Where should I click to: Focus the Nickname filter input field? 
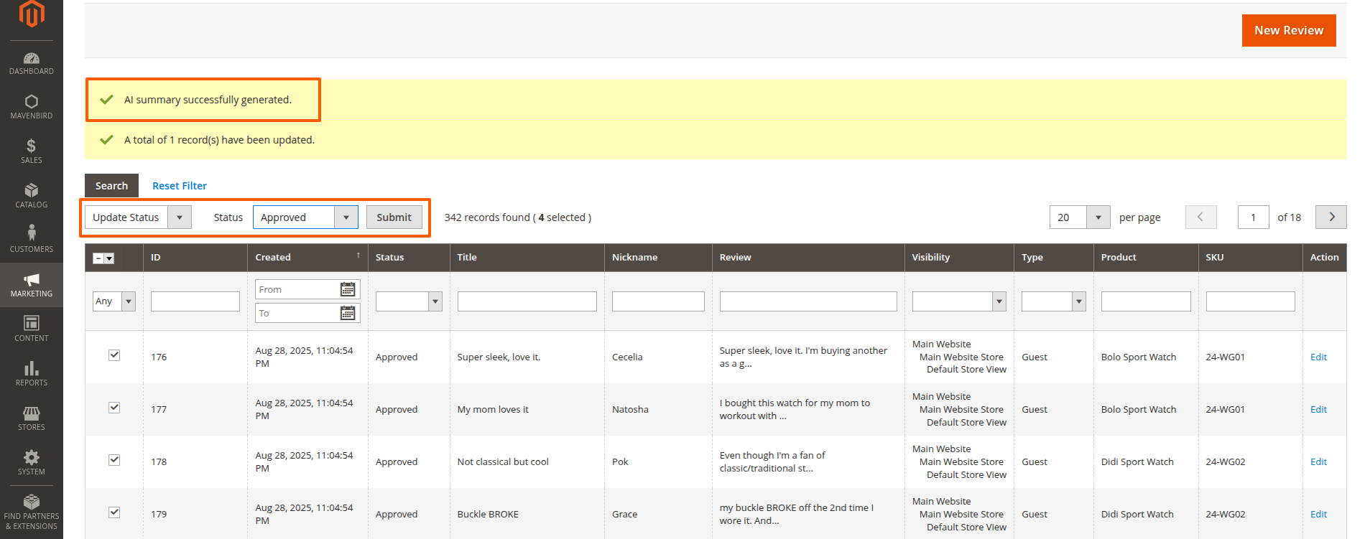tap(658, 301)
